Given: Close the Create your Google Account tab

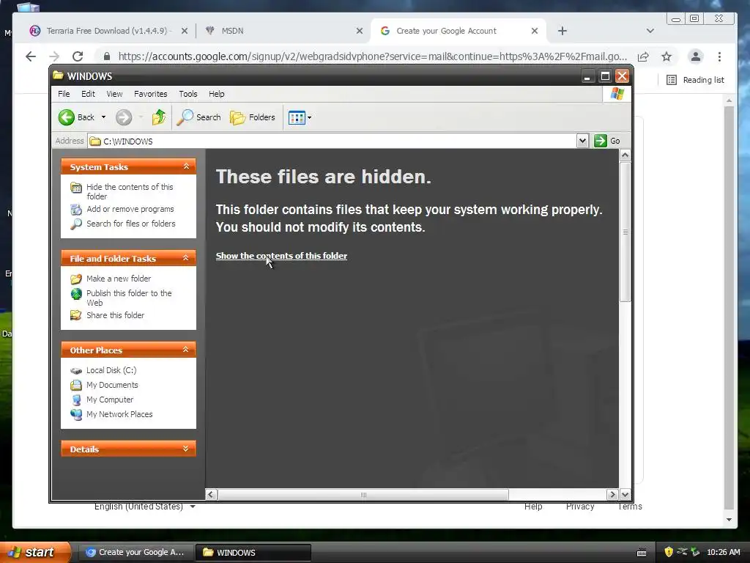Looking at the screenshot, I should click(x=534, y=31).
